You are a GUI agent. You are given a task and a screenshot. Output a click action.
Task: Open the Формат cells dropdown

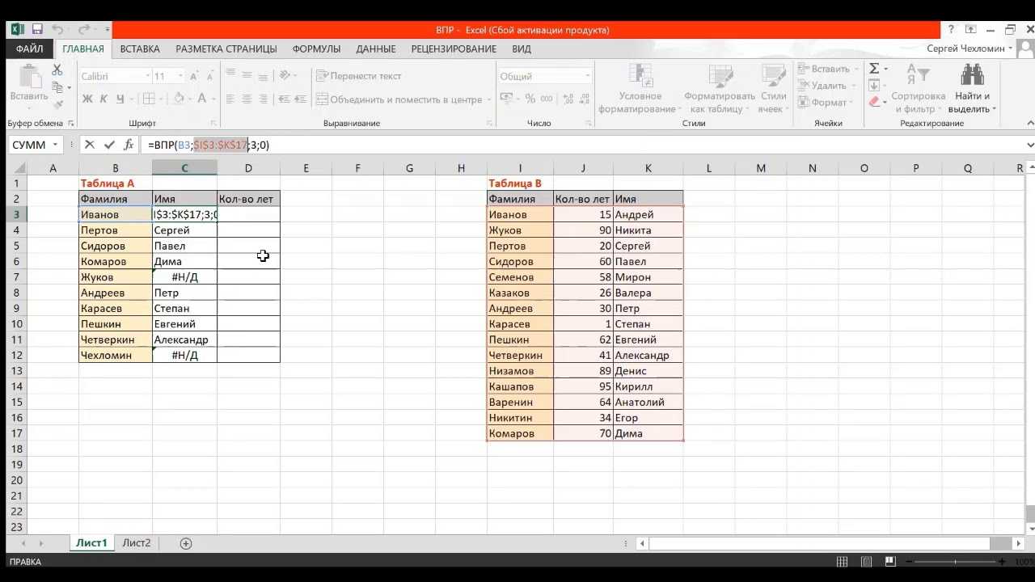826,103
